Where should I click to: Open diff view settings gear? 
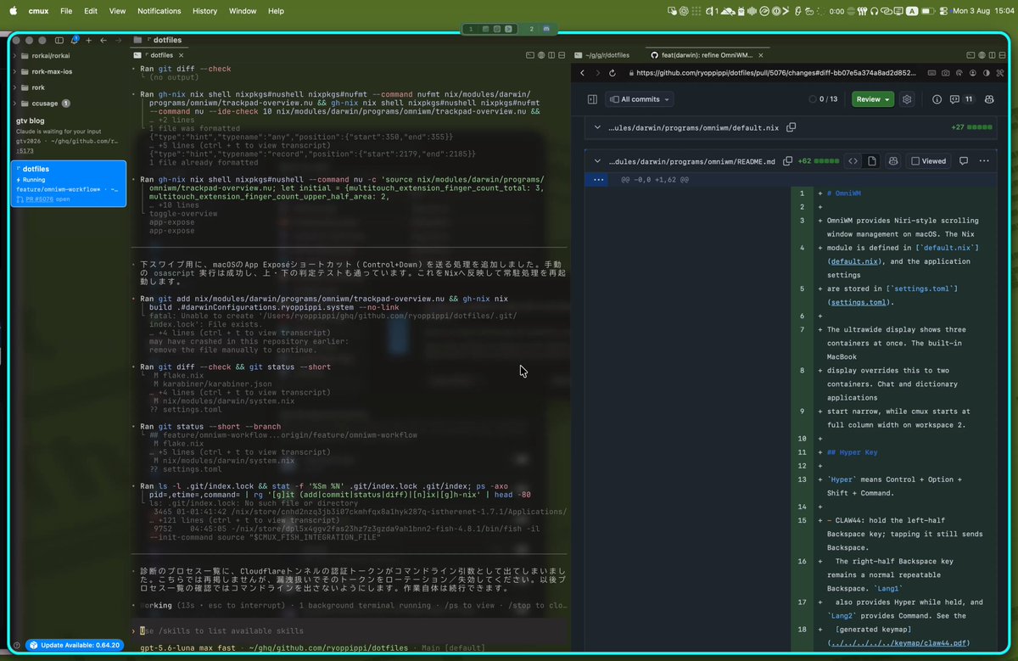tap(907, 99)
